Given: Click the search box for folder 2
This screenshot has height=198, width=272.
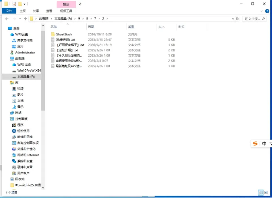Looking at the screenshot, I should coord(254,19).
